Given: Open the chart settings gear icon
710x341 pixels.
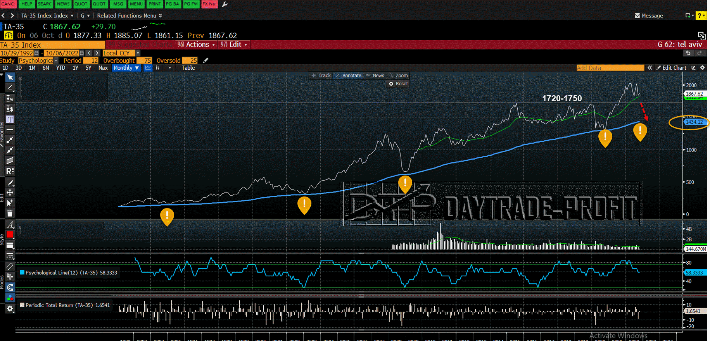Looking at the screenshot, I should (702, 68).
